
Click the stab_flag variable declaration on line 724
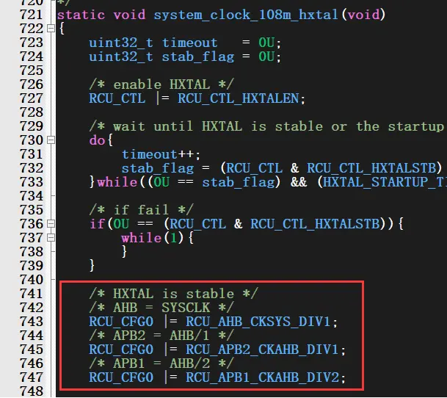pos(197,57)
